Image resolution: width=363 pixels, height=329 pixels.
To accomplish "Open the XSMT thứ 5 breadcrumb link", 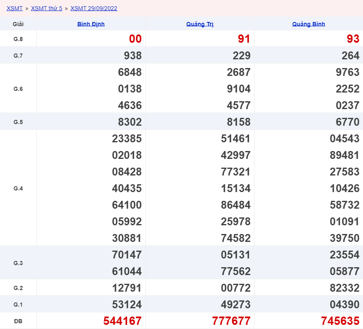I will coord(46,8).
